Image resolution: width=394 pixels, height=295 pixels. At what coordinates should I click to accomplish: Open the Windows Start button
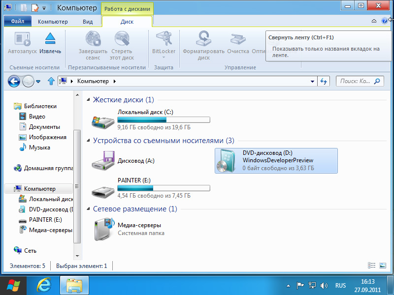click(13, 285)
